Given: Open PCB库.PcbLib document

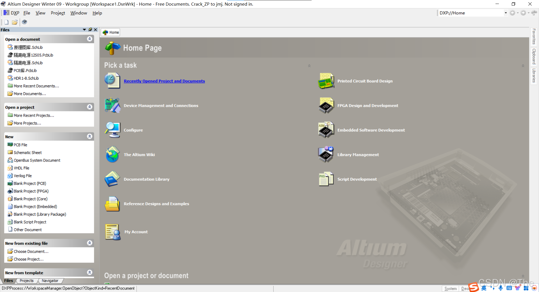Looking at the screenshot, I should [25, 70].
